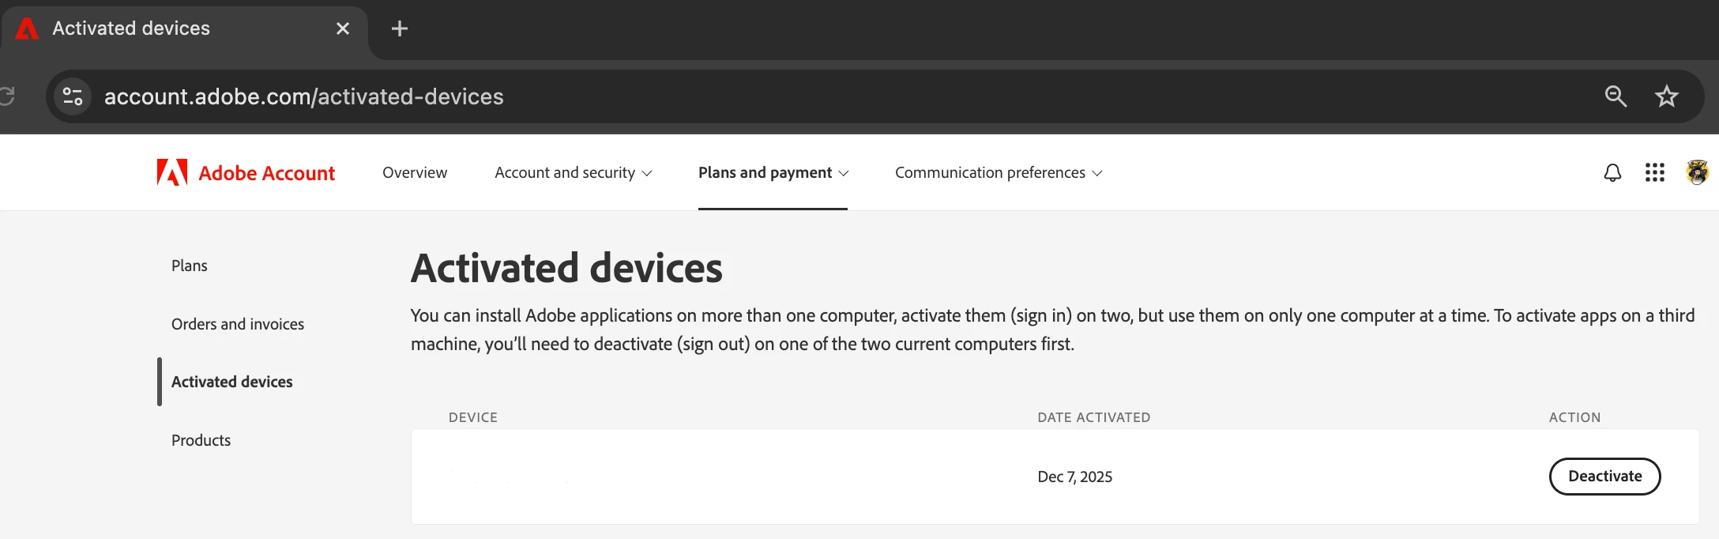Open the Adobe apps grid icon
Screen dimensions: 1719x539
pos(1655,172)
